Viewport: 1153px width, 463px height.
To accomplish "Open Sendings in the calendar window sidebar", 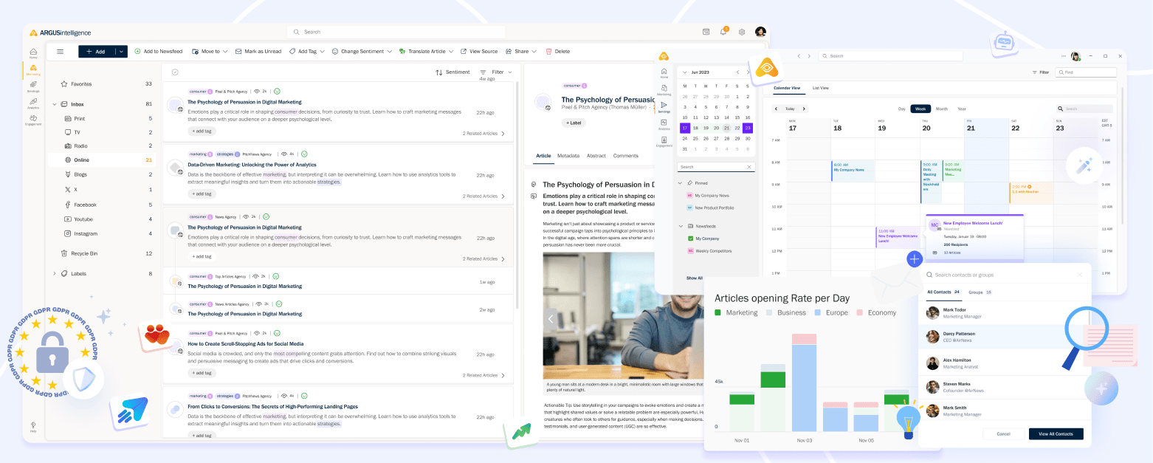I will pyautogui.click(x=664, y=107).
